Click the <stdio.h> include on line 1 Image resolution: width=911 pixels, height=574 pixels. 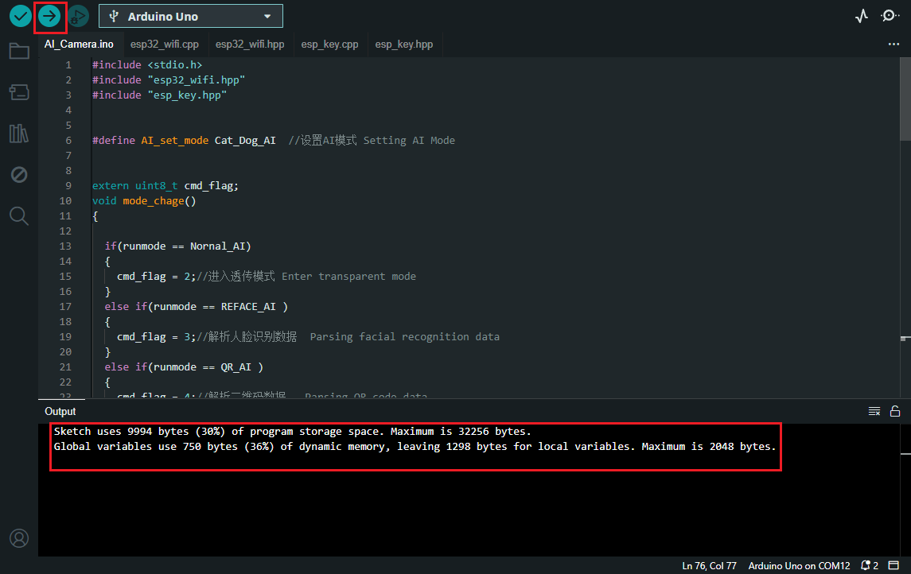click(175, 65)
